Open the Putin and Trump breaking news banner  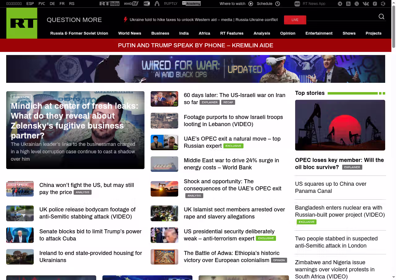coord(196,45)
